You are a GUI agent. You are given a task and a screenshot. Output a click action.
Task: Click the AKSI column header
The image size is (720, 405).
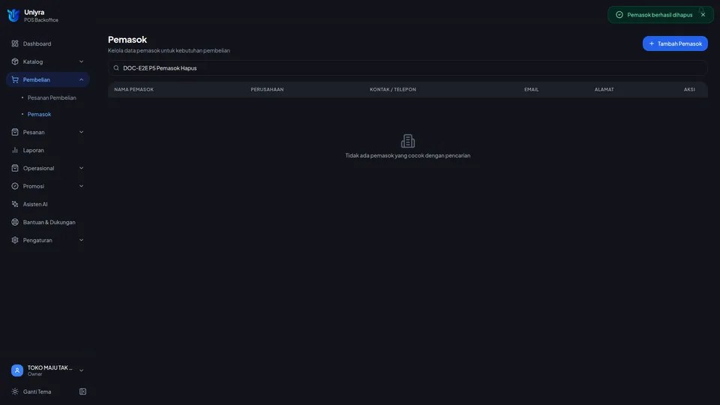pyautogui.click(x=689, y=89)
